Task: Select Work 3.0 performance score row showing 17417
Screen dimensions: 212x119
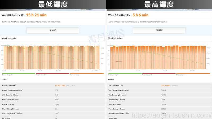Action: (52, 90)
